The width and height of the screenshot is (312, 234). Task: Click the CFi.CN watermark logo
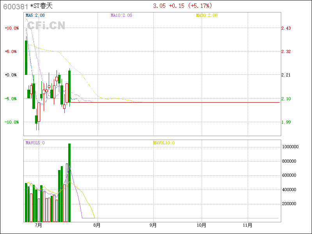tap(46, 26)
